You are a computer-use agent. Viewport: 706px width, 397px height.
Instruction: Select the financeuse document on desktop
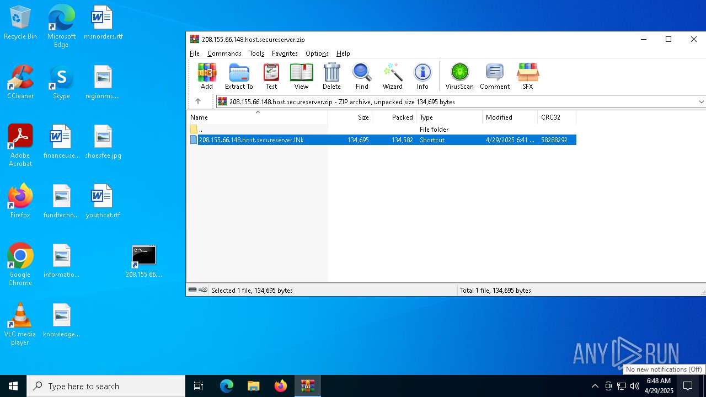point(61,142)
